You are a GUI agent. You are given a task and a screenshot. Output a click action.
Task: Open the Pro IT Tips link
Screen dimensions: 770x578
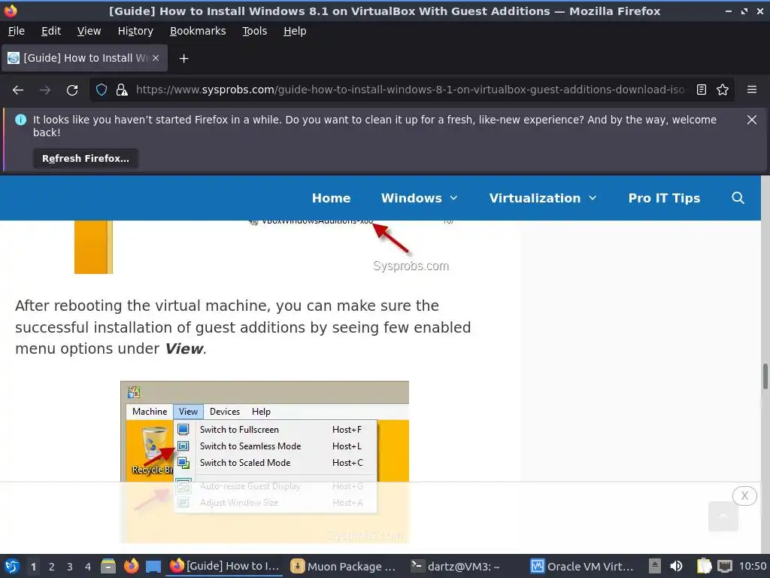(x=664, y=198)
